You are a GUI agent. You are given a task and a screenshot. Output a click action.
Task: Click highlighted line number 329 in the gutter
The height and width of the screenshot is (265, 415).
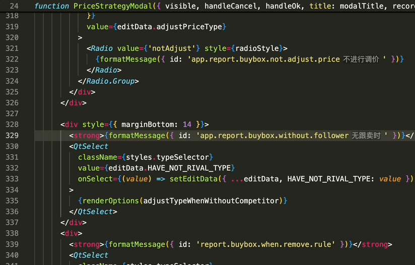click(x=12, y=136)
